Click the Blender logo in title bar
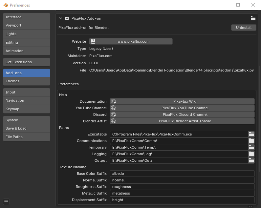 (6, 5)
